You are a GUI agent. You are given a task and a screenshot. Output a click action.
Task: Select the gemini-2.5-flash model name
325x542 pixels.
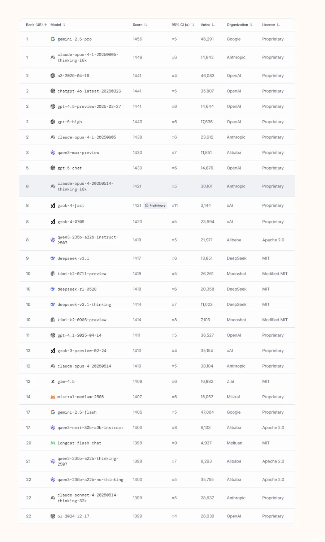tap(77, 412)
